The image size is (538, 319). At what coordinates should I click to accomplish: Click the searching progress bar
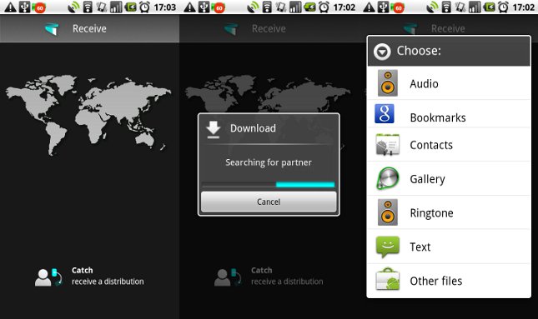pyautogui.click(x=269, y=185)
